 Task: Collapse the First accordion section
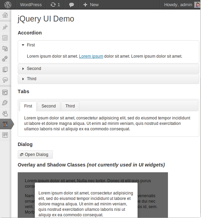pyautogui.click(x=108, y=45)
